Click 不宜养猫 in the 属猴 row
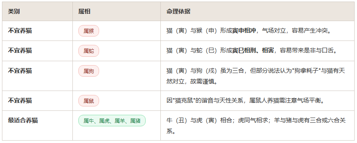This screenshot has width=357, height=143. click(20, 31)
